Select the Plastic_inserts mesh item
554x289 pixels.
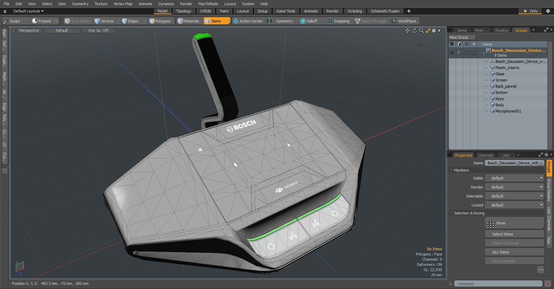click(x=507, y=68)
